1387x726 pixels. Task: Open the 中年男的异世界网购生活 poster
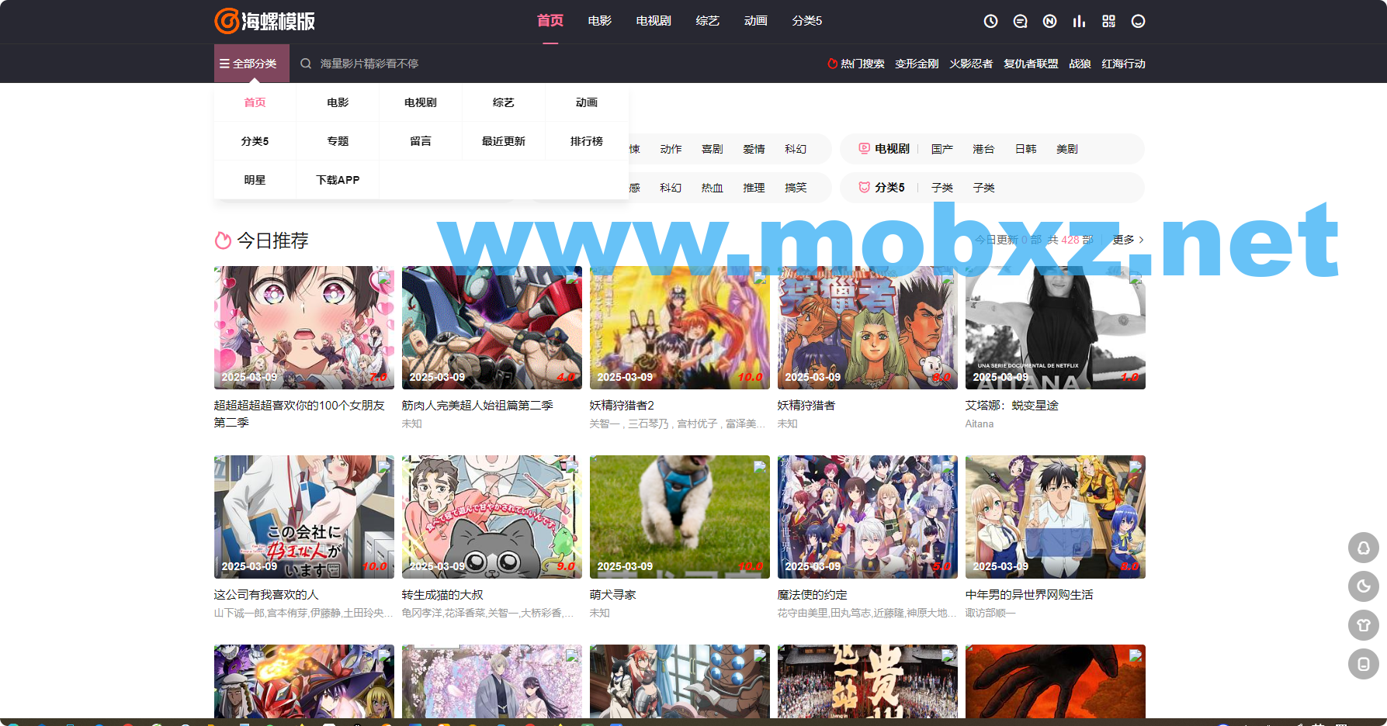[1056, 517]
